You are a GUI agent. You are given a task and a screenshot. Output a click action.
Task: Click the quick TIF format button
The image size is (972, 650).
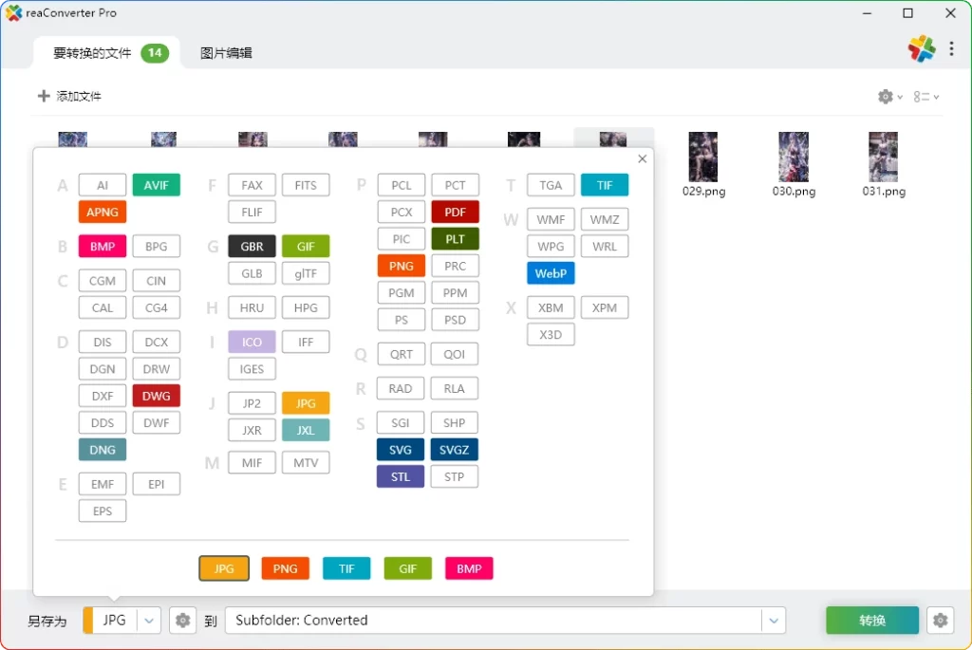(x=346, y=568)
